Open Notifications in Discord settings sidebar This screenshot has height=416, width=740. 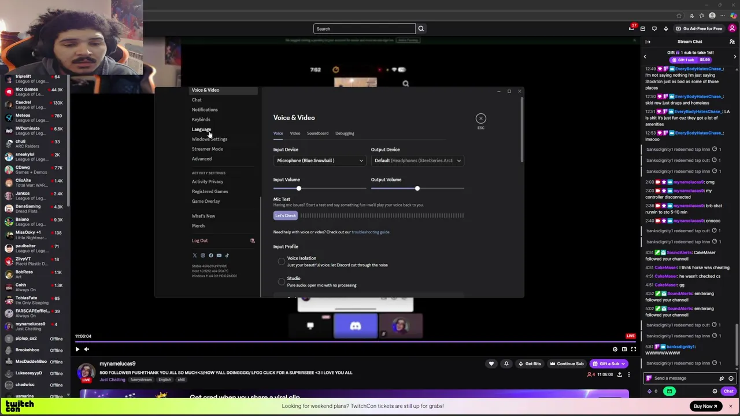pyautogui.click(x=205, y=110)
